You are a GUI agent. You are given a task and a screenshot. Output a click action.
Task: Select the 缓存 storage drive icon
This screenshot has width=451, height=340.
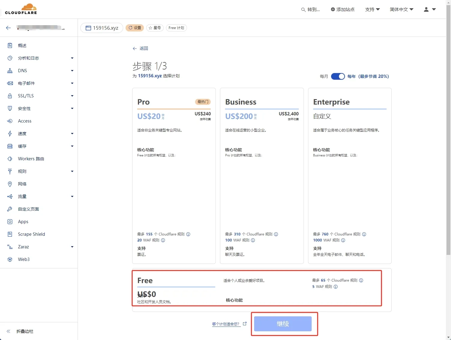[10, 146]
